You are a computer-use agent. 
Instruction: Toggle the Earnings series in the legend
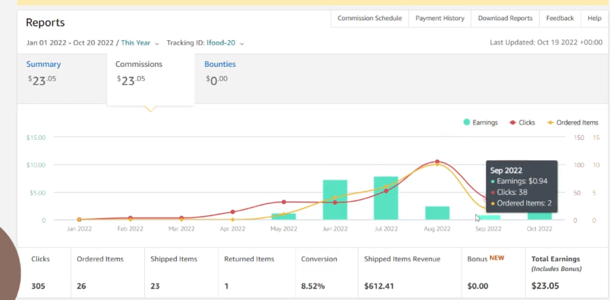(480, 122)
